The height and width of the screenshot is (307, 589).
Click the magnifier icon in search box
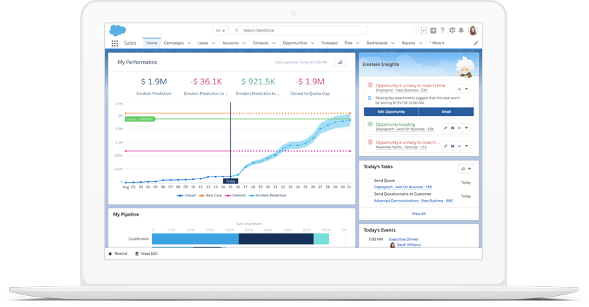(x=236, y=30)
